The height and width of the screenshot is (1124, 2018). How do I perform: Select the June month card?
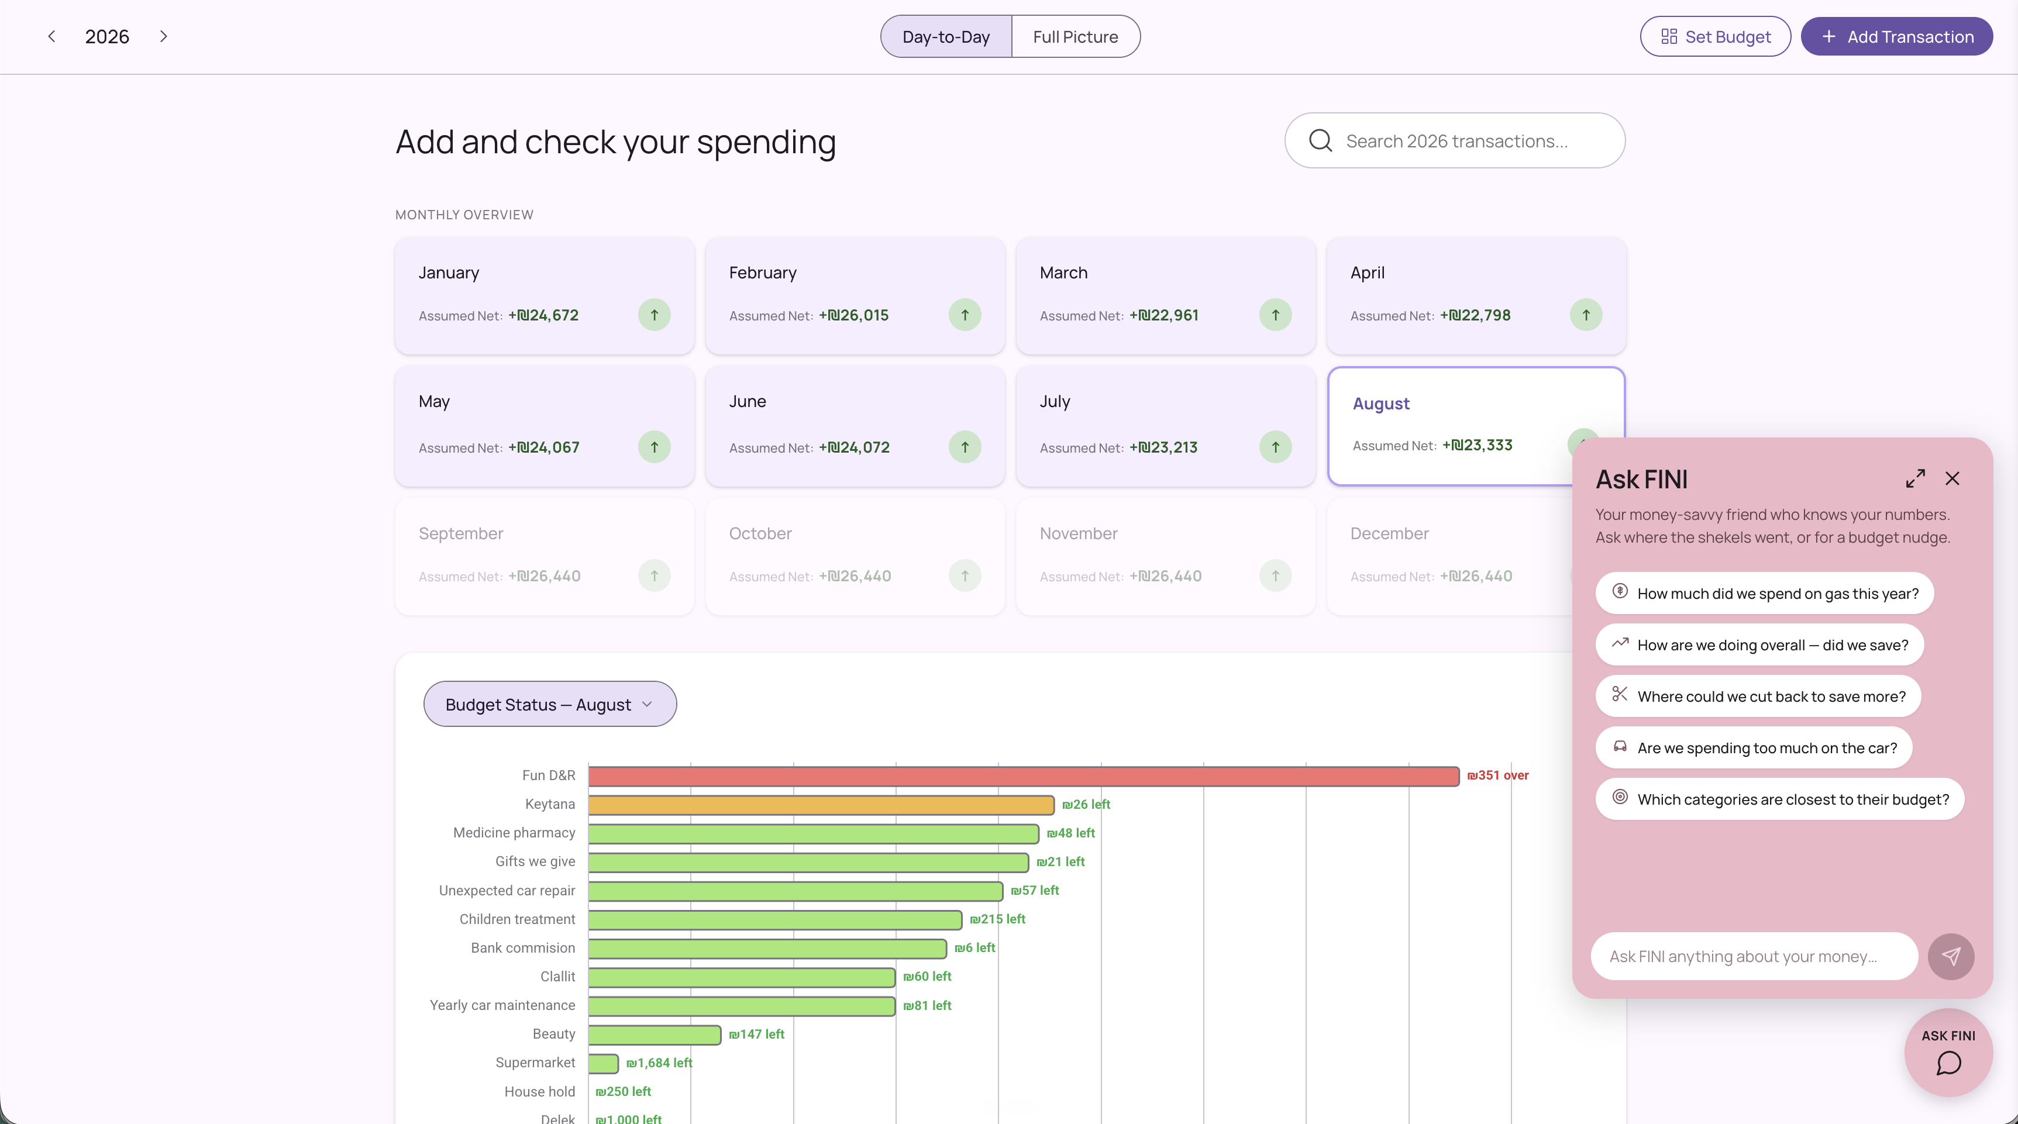pyautogui.click(x=855, y=426)
